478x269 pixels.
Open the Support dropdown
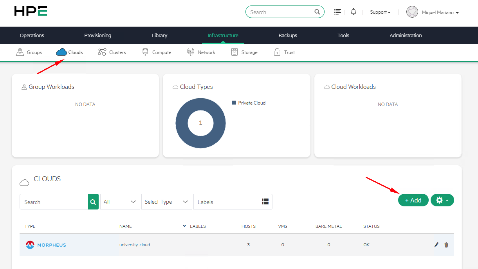pyautogui.click(x=380, y=12)
